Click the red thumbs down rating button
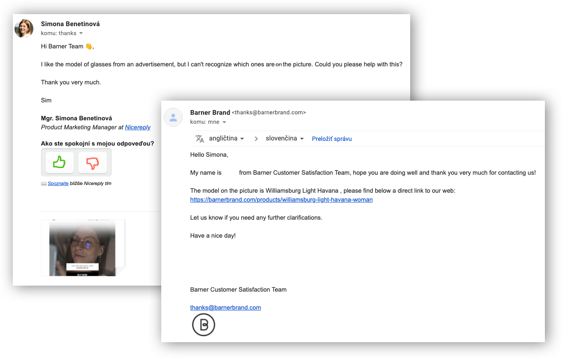Screen dimensions: 562x358 click(92, 162)
